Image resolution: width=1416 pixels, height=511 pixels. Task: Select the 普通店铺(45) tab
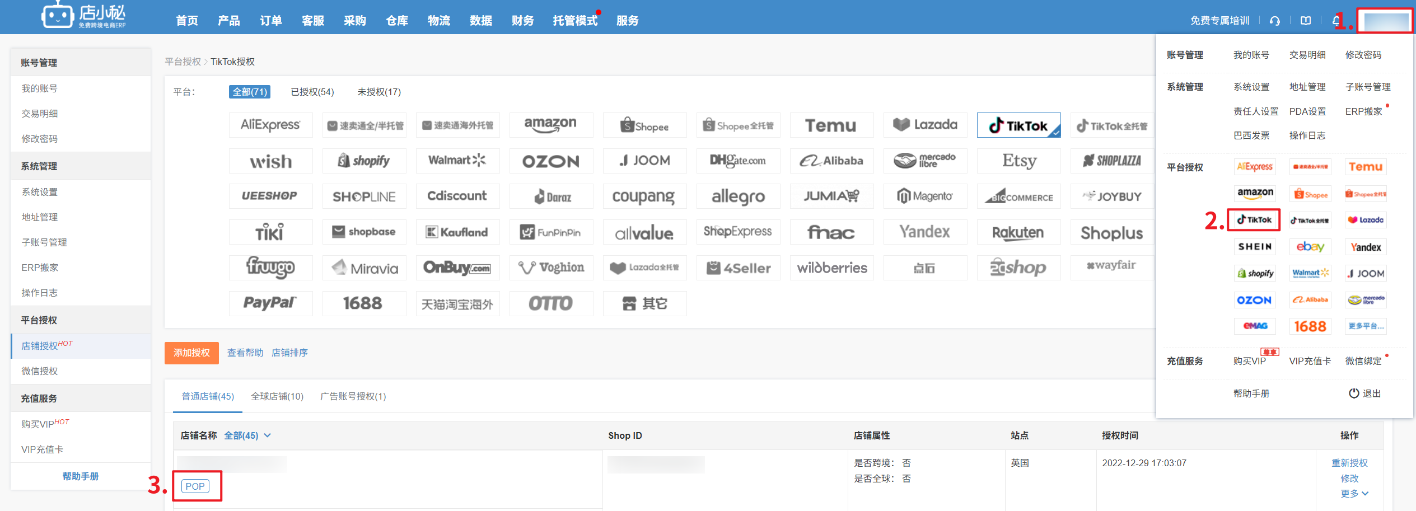pyautogui.click(x=208, y=396)
